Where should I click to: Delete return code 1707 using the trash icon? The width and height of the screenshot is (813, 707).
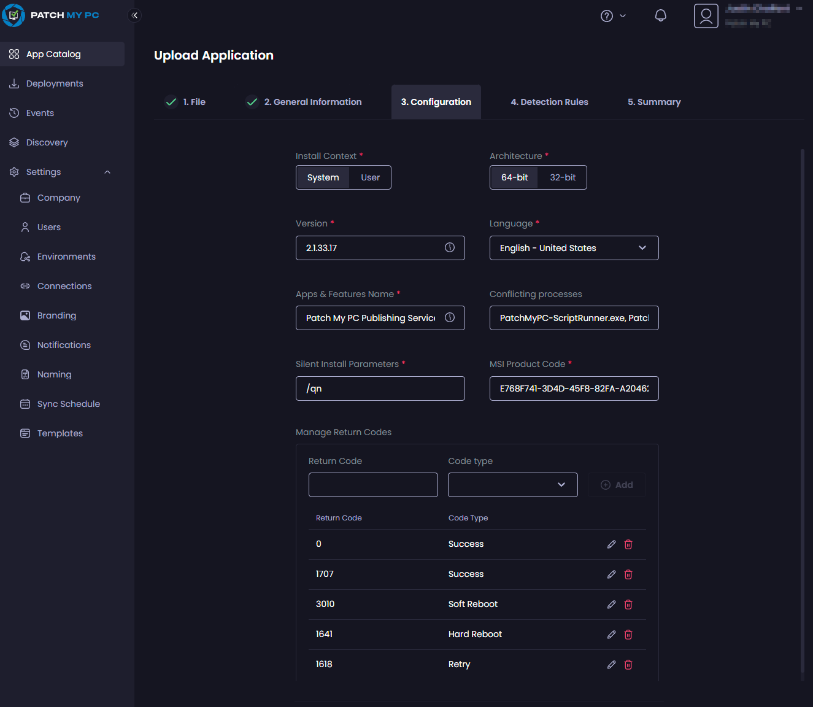tap(628, 574)
